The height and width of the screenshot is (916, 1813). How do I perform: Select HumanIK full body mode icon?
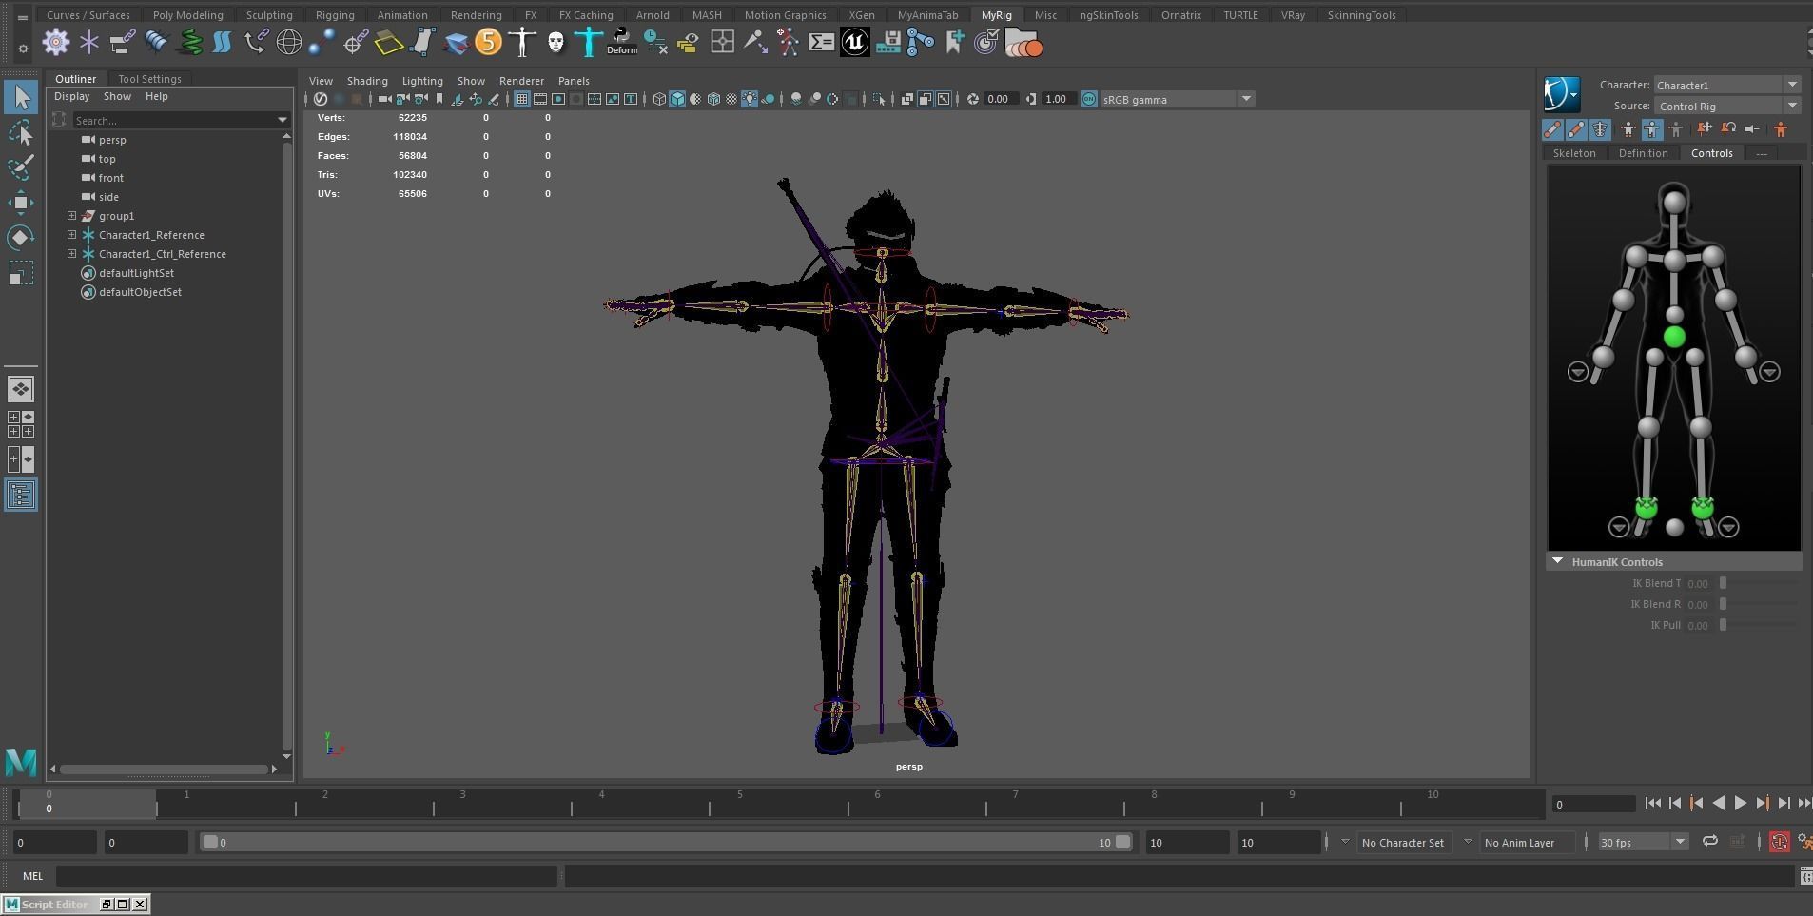(1628, 129)
